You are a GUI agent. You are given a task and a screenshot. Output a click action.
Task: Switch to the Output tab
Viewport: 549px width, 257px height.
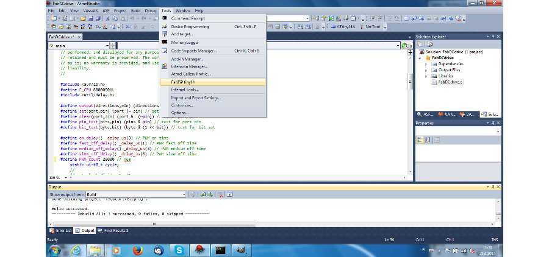pos(84,230)
